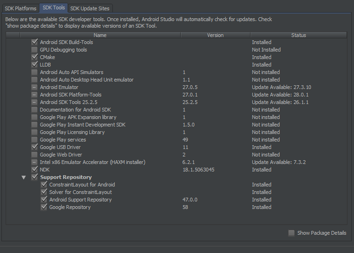Click the GPU Debugging tools 'Not Installed' status
Screen dimensions: 354x253
(x=266, y=50)
